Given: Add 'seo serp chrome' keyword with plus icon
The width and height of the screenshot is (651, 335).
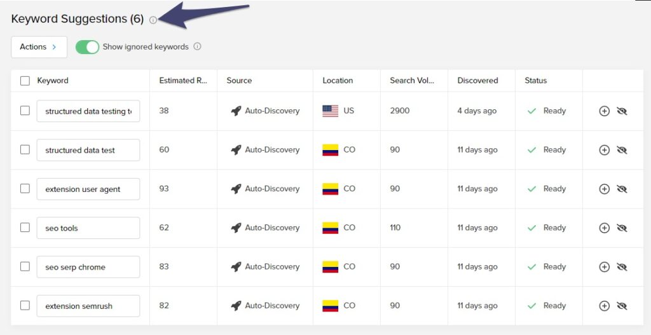Looking at the screenshot, I should tap(604, 267).
